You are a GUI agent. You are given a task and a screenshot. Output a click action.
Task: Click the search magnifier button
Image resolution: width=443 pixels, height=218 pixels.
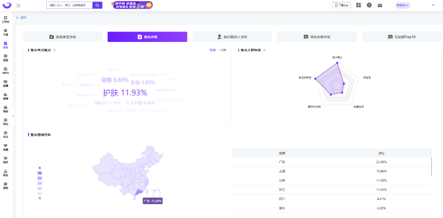[97, 5]
